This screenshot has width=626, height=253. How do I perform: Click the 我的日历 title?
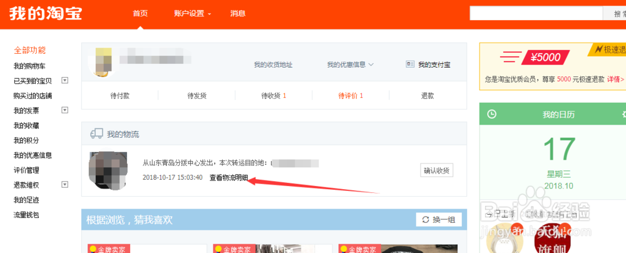558,115
